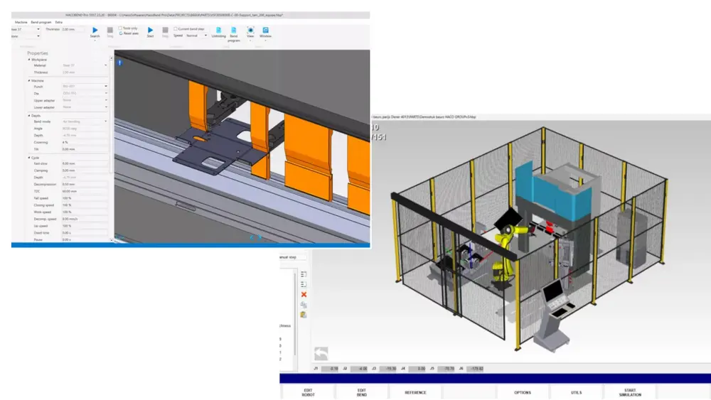Image resolution: width=711 pixels, height=400 pixels.
Task: Click the UTILS button
Action: click(577, 392)
